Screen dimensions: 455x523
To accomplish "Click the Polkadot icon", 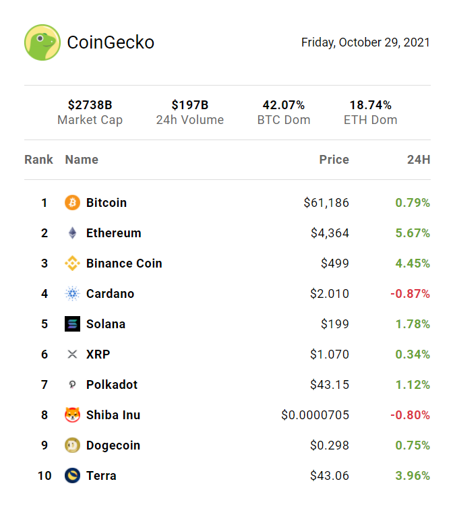I will click(72, 385).
